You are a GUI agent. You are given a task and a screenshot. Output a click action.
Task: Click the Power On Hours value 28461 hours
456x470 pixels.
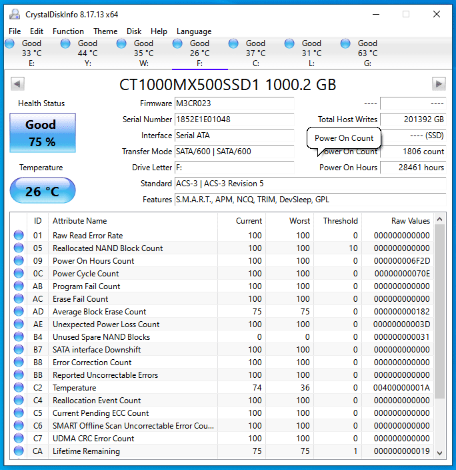coord(413,168)
